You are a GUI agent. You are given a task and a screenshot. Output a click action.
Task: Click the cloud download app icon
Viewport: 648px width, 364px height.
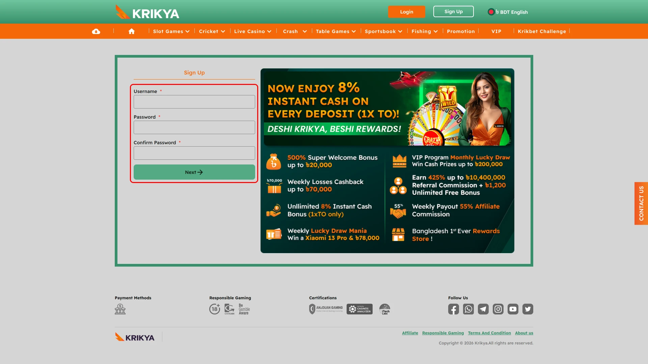(x=96, y=31)
